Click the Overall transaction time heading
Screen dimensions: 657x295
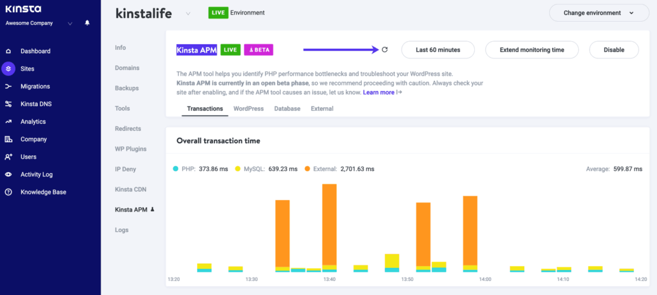click(x=218, y=141)
